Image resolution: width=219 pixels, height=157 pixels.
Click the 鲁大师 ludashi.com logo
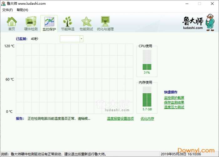[193, 23]
